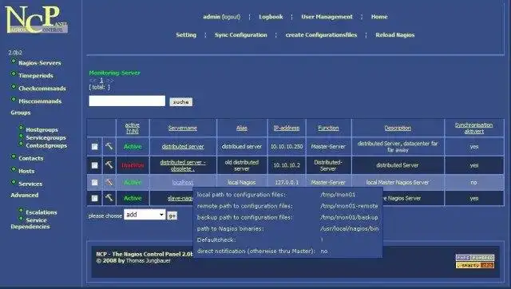Click IP address 127.0.0.1 cell
Viewport: 511px width, 289px height.
click(287, 183)
